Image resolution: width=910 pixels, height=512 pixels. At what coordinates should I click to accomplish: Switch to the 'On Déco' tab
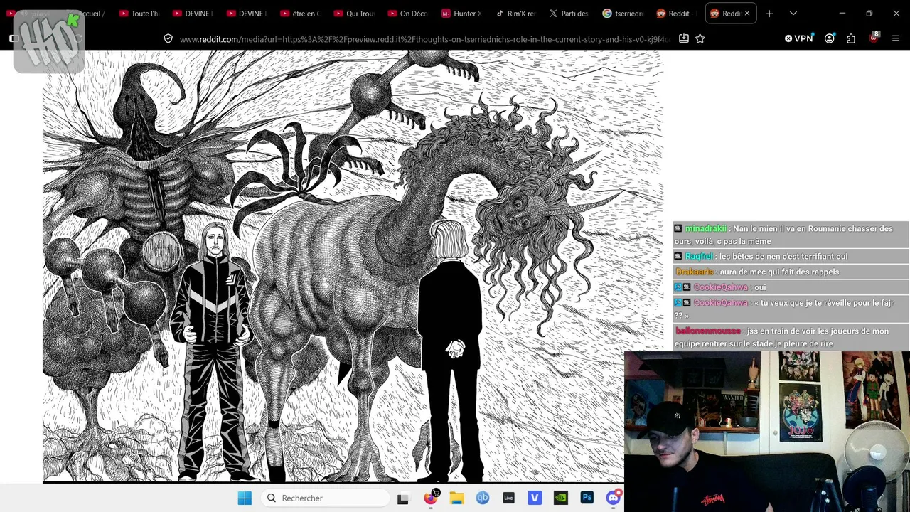[408, 14]
